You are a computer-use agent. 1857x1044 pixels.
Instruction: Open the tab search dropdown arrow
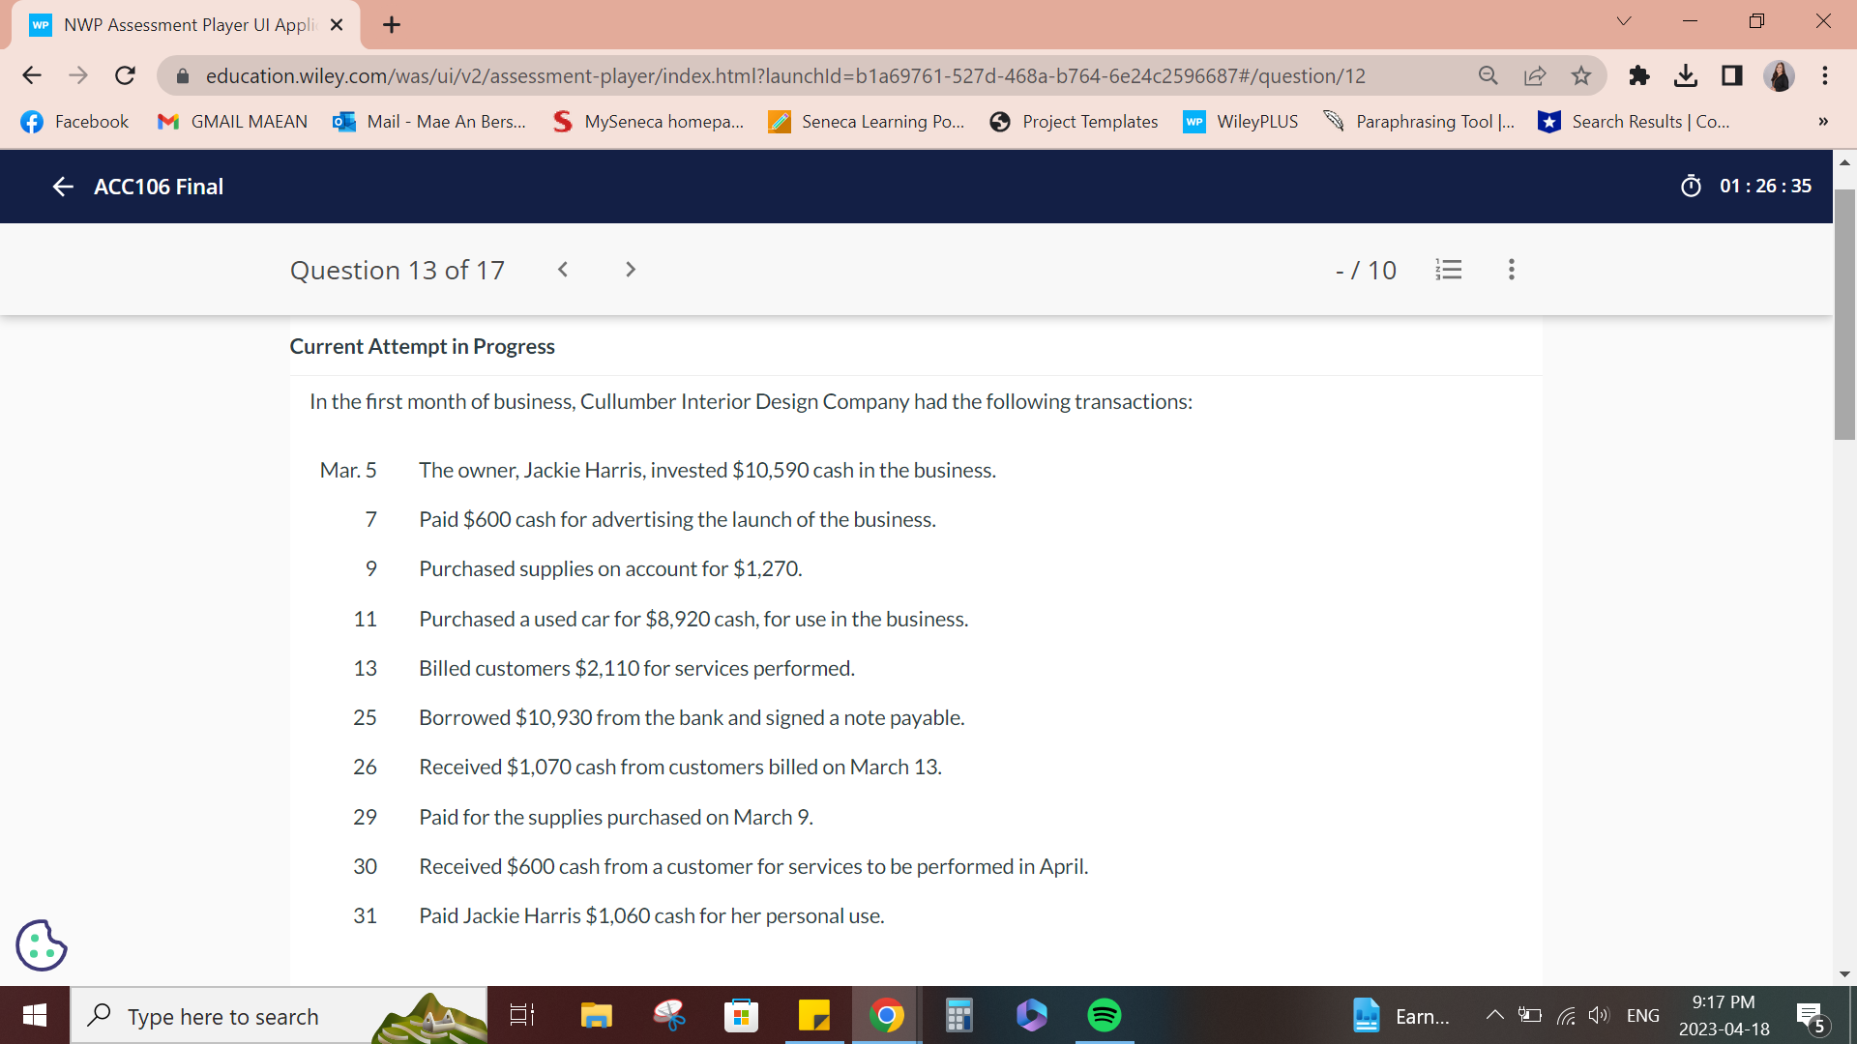1623,20
